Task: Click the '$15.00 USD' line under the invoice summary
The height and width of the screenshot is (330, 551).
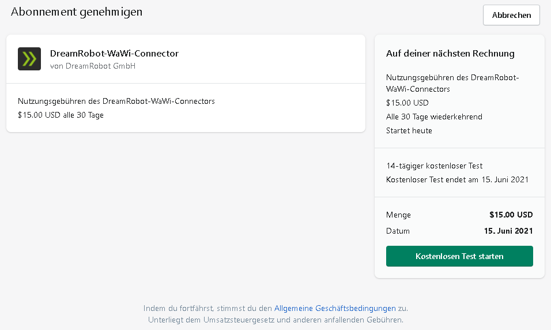Action: (x=407, y=103)
